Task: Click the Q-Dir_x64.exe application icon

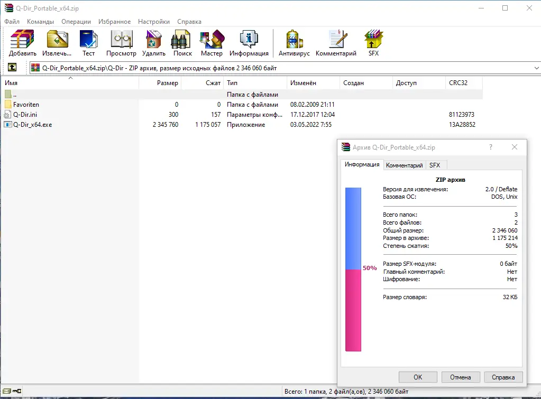Action: pyautogui.click(x=7, y=125)
